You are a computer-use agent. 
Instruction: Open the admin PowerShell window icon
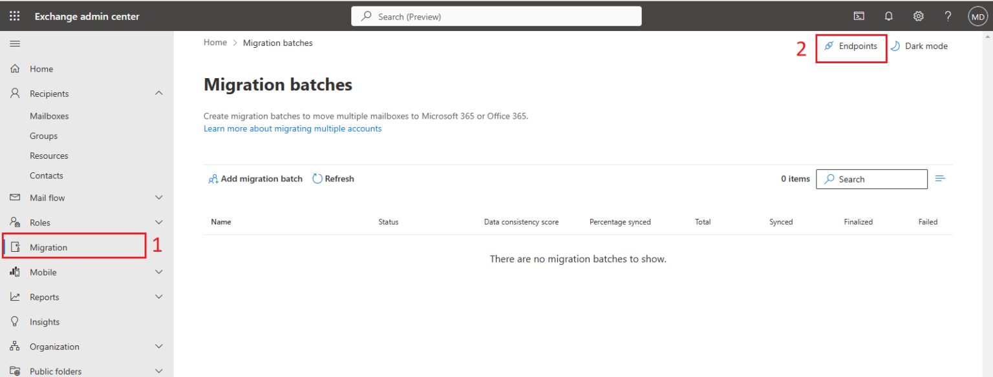[x=859, y=15]
